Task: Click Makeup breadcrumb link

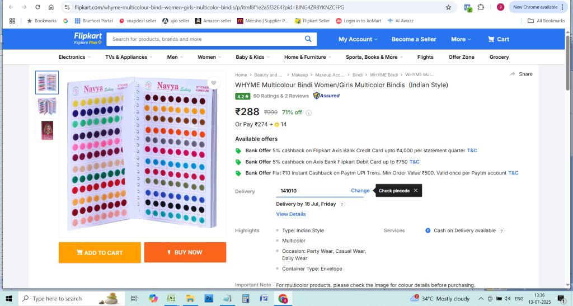Action: 300,75
